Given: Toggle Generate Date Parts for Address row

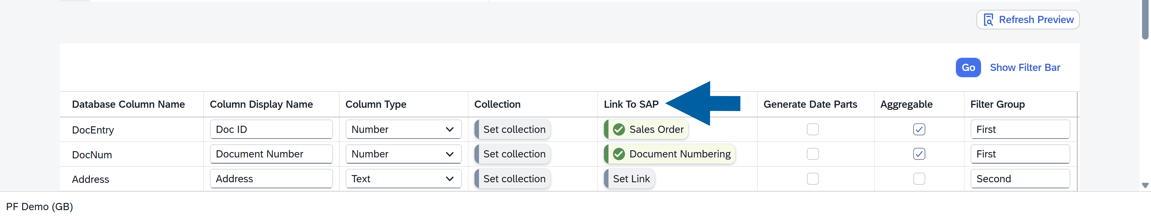Looking at the screenshot, I should (812, 179).
